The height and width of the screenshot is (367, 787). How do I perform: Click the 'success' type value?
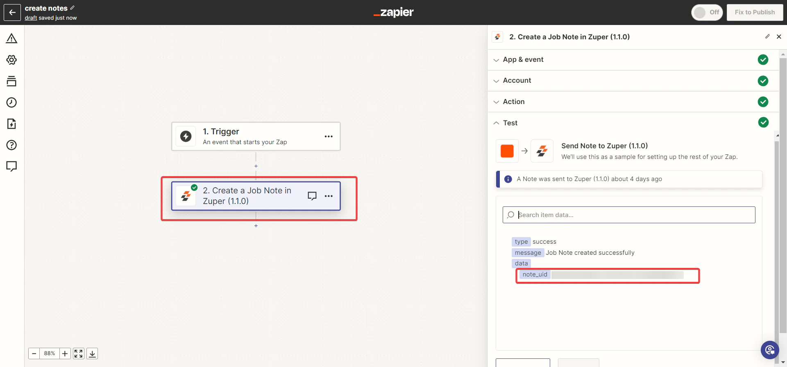coord(544,242)
